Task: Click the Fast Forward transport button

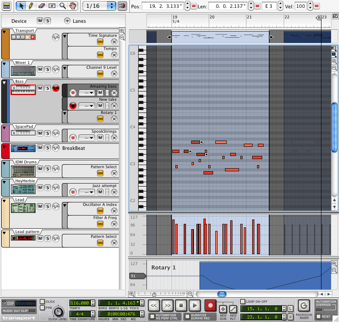Action: tap(168, 305)
